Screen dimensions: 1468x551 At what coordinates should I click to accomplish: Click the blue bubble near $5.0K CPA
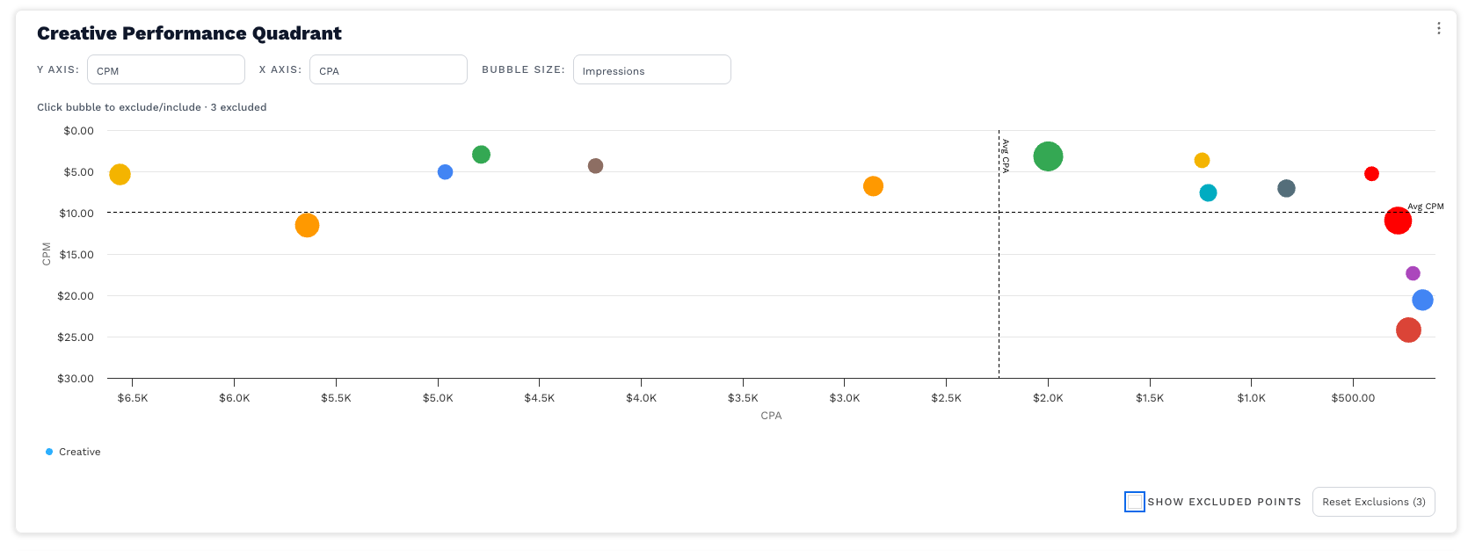pyautogui.click(x=445, y=172)
